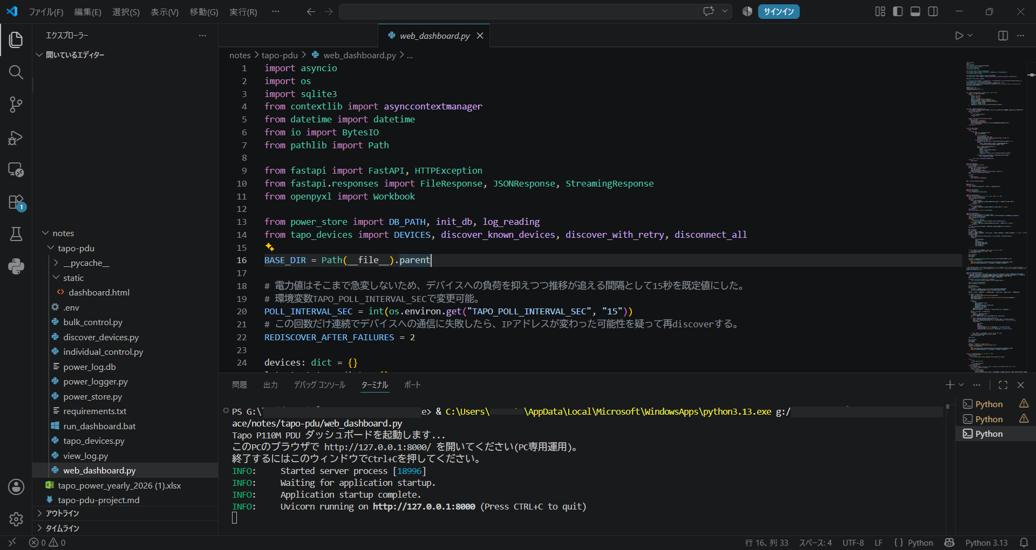Close the web_dashboard.py editor tab
1036x550 pixels.
[x=480, y=36]
